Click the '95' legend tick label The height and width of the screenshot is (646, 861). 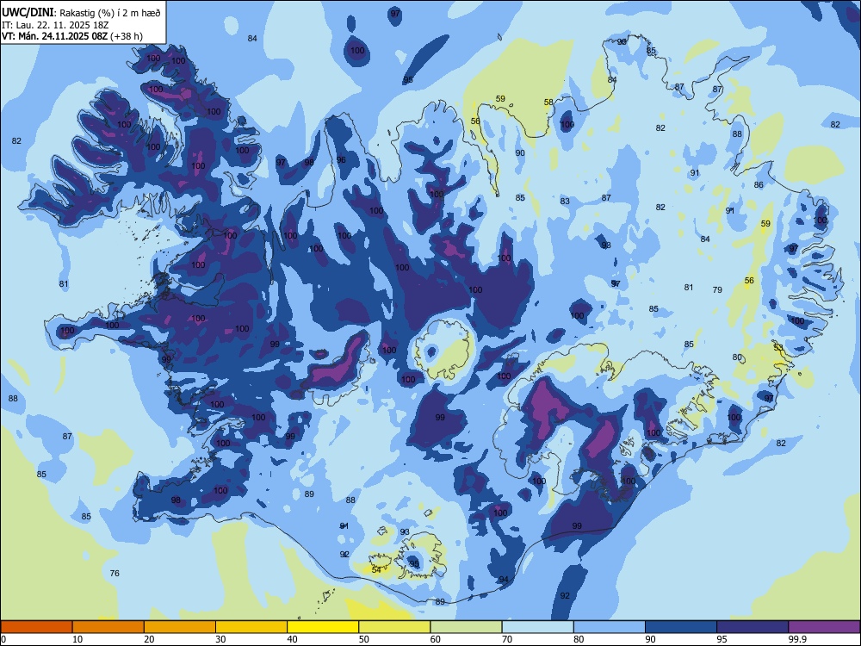click(x=722, y=639)
